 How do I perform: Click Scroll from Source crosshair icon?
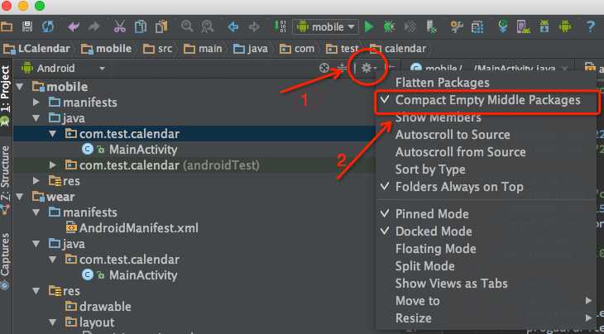coord(324,68)
